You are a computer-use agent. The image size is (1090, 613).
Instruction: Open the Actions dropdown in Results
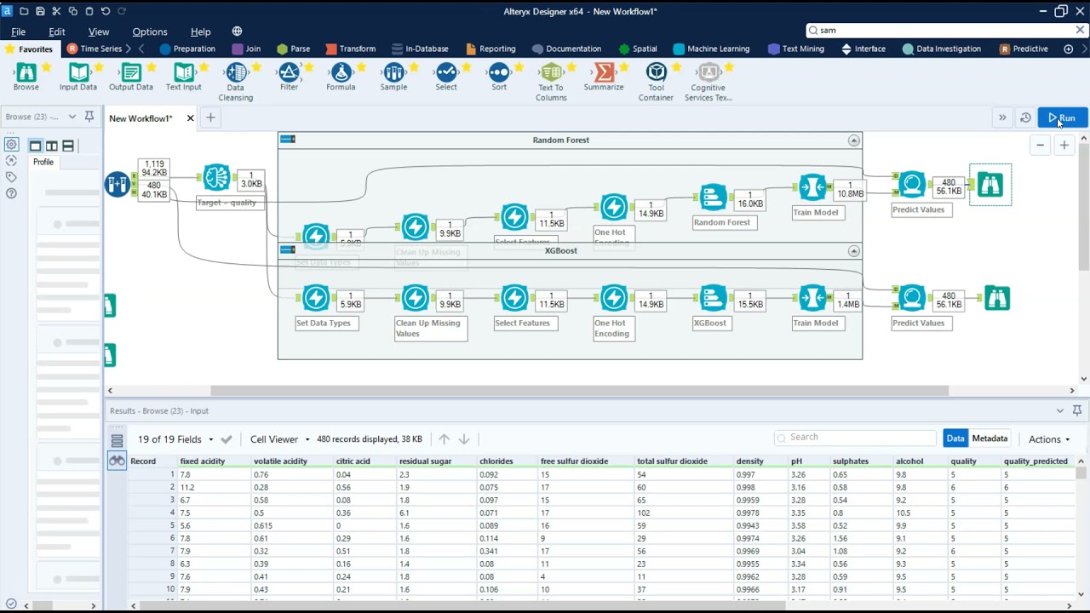click(1049, 439)
